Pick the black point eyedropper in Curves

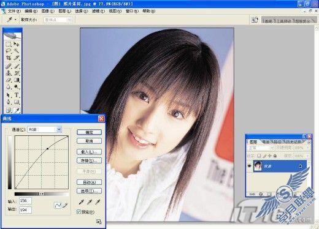[81, 202]
